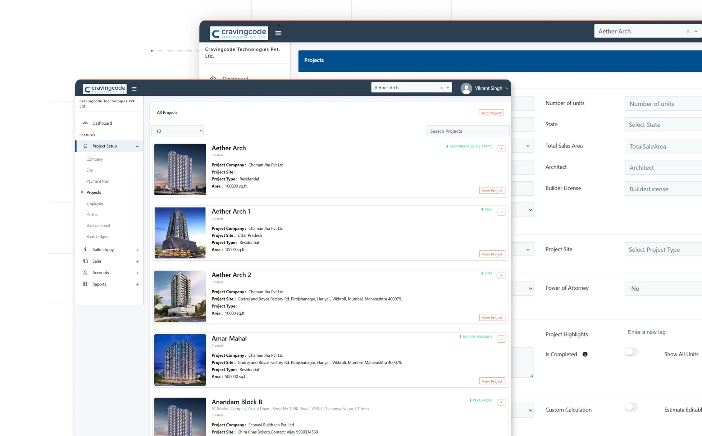Click the Buildeskpay dollar icon

[85, 250]
